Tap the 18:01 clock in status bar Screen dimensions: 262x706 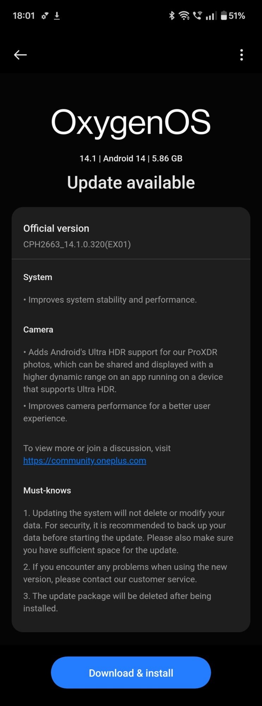pos(24,16)
